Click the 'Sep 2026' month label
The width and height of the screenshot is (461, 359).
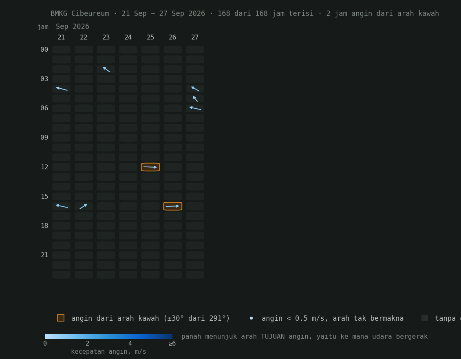(73, 26)
